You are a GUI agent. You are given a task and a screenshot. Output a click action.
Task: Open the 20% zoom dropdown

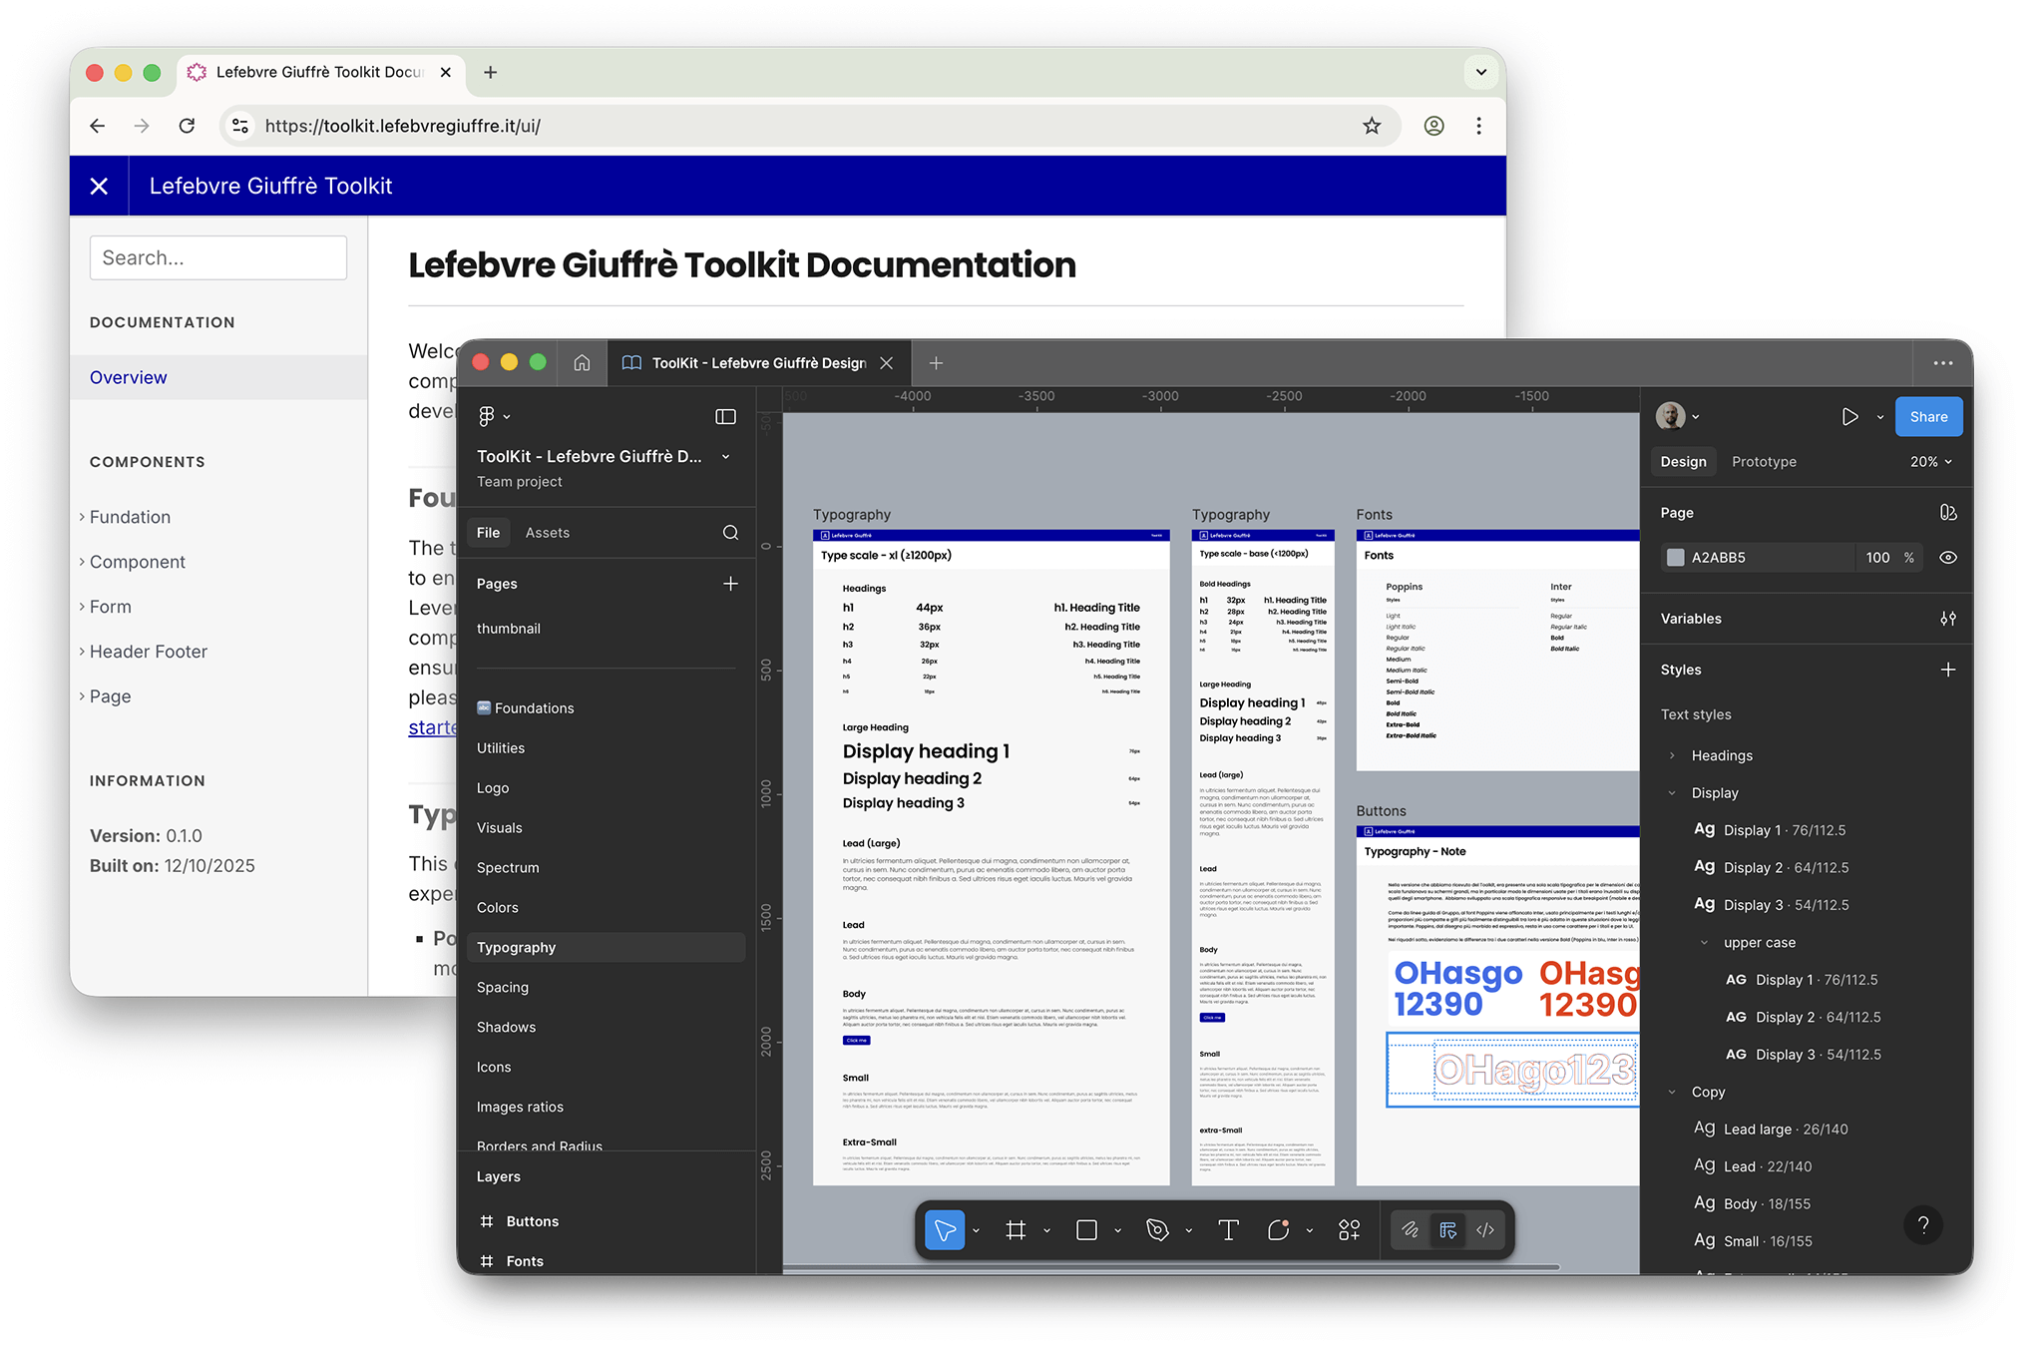(x=1930, y=462)
